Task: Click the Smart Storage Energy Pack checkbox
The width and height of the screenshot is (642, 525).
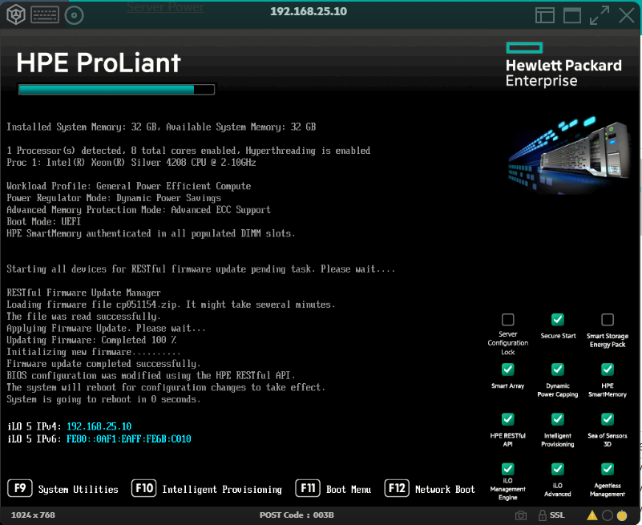Action: 608,320
